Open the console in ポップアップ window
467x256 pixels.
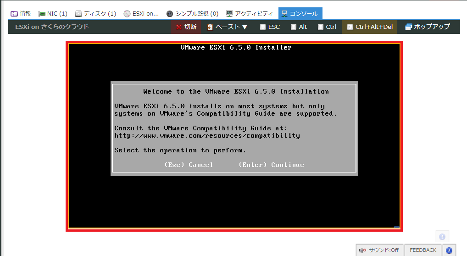point(428,27)
